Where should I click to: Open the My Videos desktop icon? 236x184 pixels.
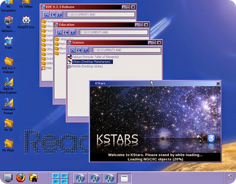pyautogui.click(x=26, y=4)
